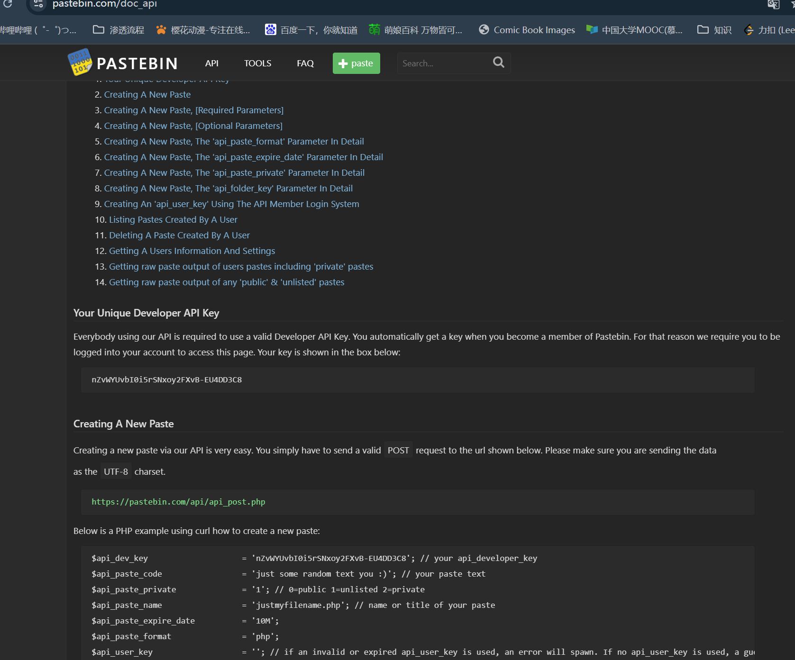Open raw paste output including 'private' link

pyautogui.click(x=241, y=266)
